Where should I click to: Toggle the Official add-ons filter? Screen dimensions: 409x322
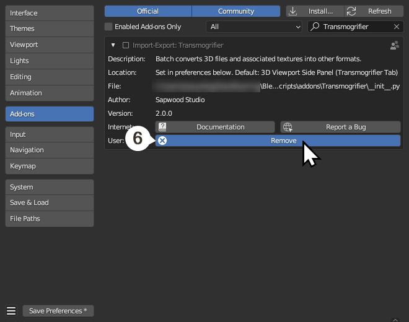(147, 11)
